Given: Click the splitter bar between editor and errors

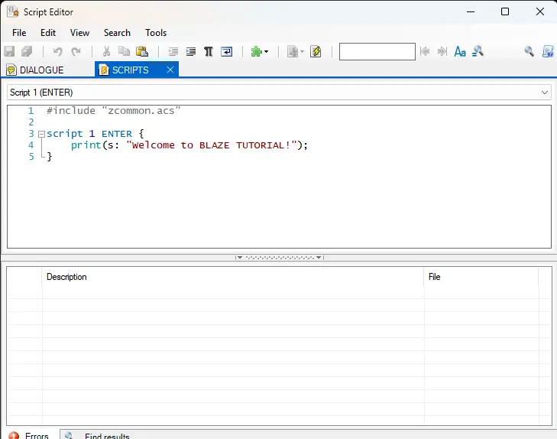Looking at the screenshot, I should click(x=278, y=257).
